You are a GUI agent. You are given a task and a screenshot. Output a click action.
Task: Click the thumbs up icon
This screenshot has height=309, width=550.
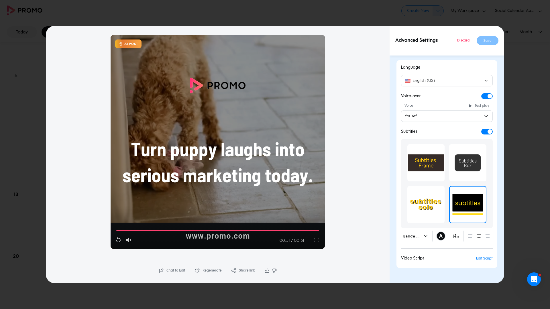coord(267,271)
